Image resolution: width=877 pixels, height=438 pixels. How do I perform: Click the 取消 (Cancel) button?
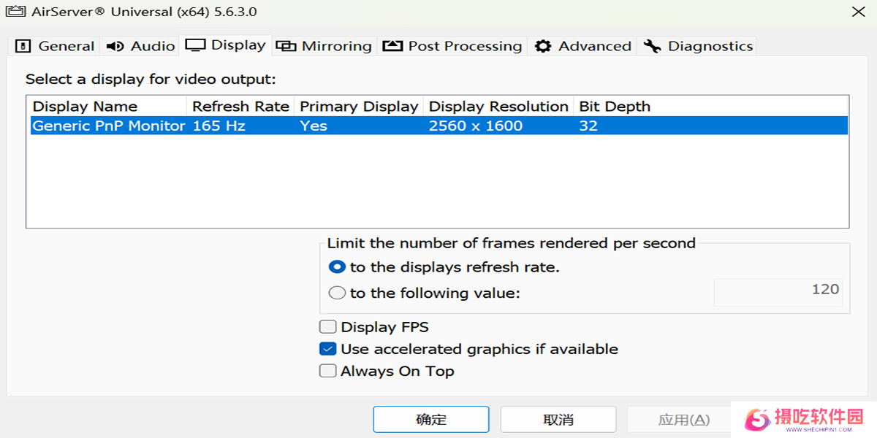[x=558, y=420]
